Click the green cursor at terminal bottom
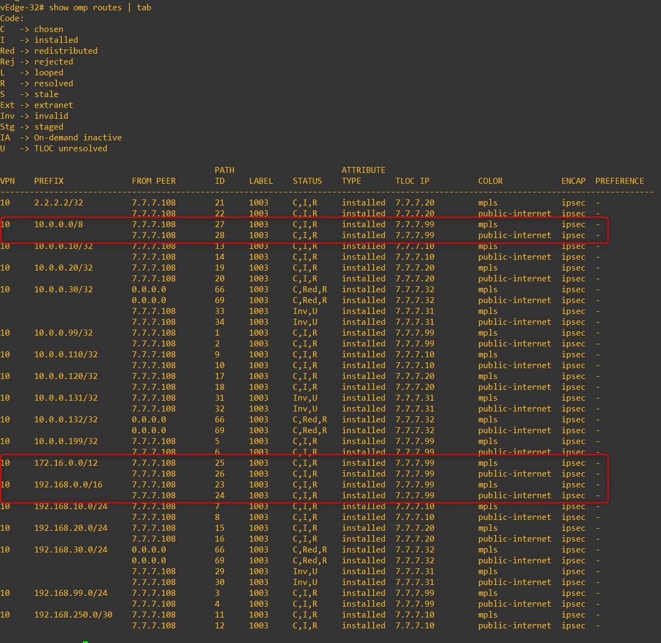 [x=85, y=641]
